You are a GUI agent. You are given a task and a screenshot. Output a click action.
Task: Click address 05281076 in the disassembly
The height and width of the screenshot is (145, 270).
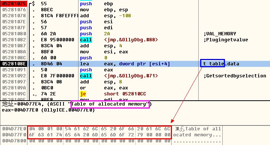pyautogui.click(x=14, y=10)
